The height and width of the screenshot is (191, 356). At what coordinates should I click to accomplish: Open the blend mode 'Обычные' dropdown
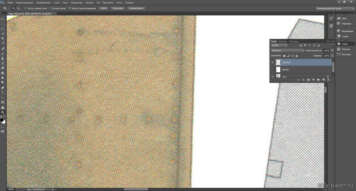(x=287, y=51)
